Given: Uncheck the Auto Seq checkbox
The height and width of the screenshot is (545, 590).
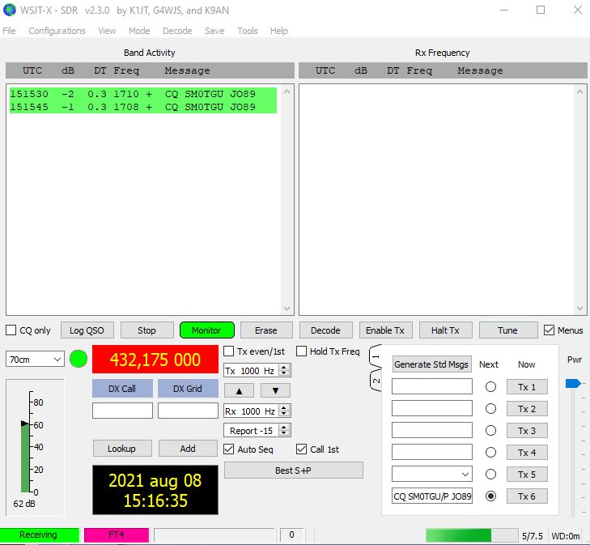Looking at the screenshot, I should tap(229, 449).
